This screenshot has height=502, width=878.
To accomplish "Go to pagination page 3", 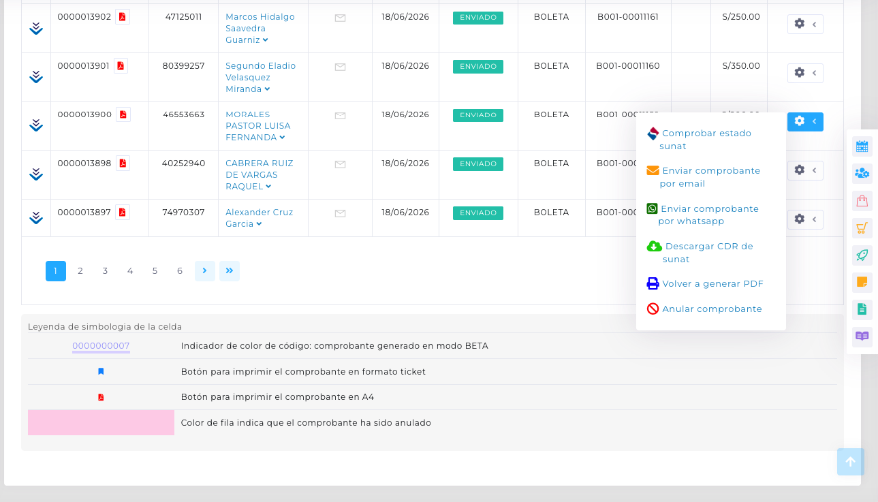I will point(105,271).
